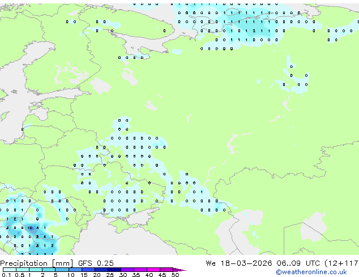The width and height of the screenshot is (359, 277).
Task: Click the '10' precipitation value on the map
Action: click(30, 228)
